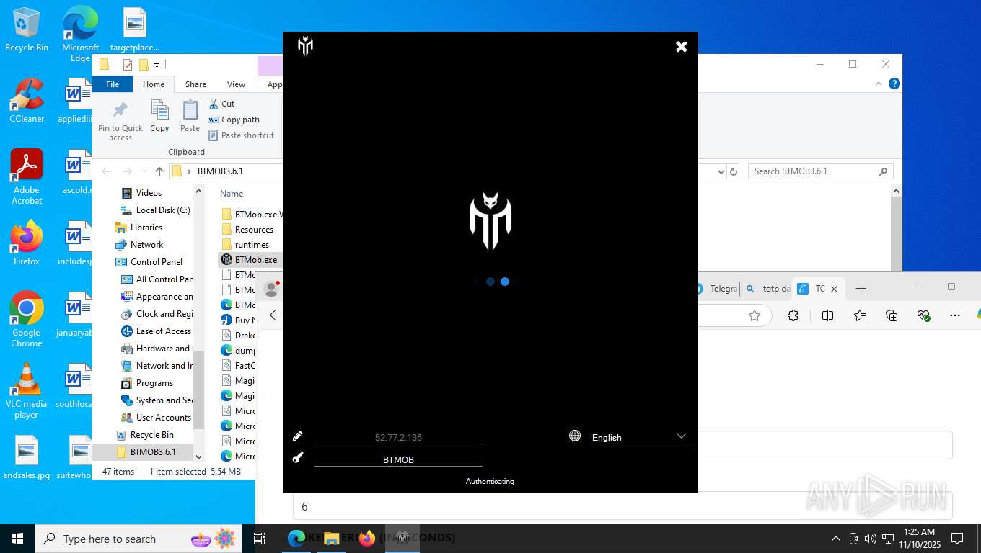Select Libraries in navigation pane
Image resolution: width=981 pixels, height=553 pixels.
pyautogui.click(x=138, y=228)
